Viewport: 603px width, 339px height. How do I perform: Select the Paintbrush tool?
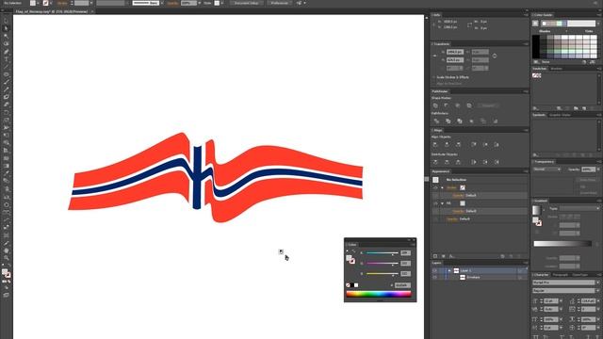coord(6,82)
